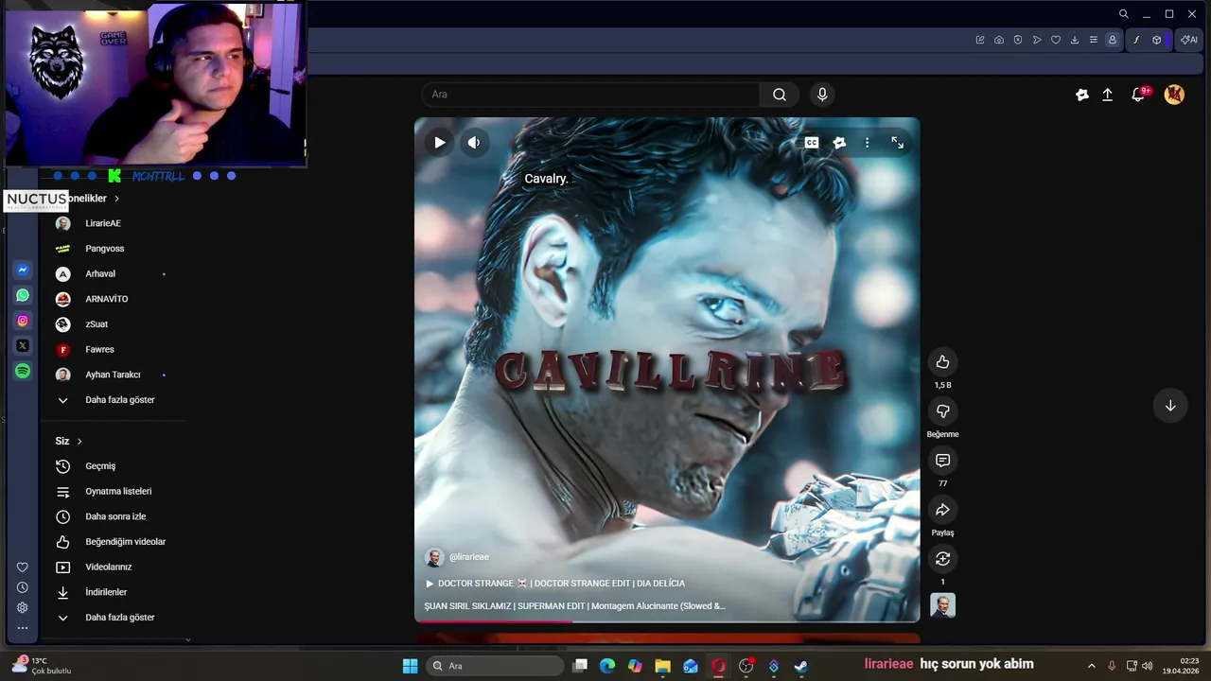Open bookmarks heart in browser sidebar
This screenshot has height=681, width=1211.
(23, 567)
